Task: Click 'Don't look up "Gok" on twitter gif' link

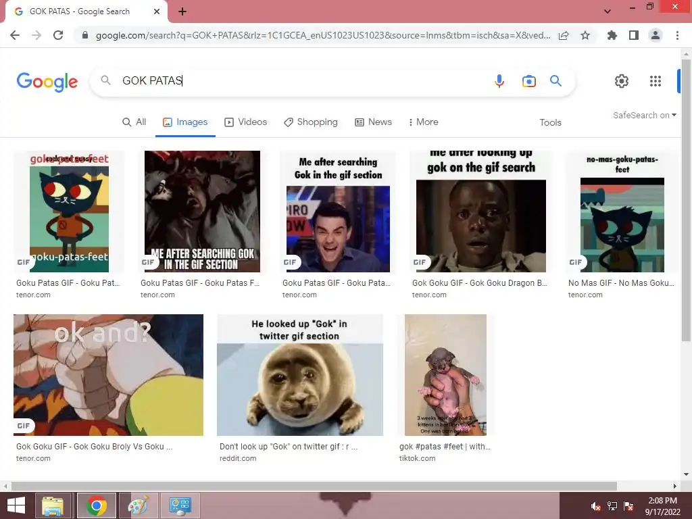Action: (x=289, y=447)
